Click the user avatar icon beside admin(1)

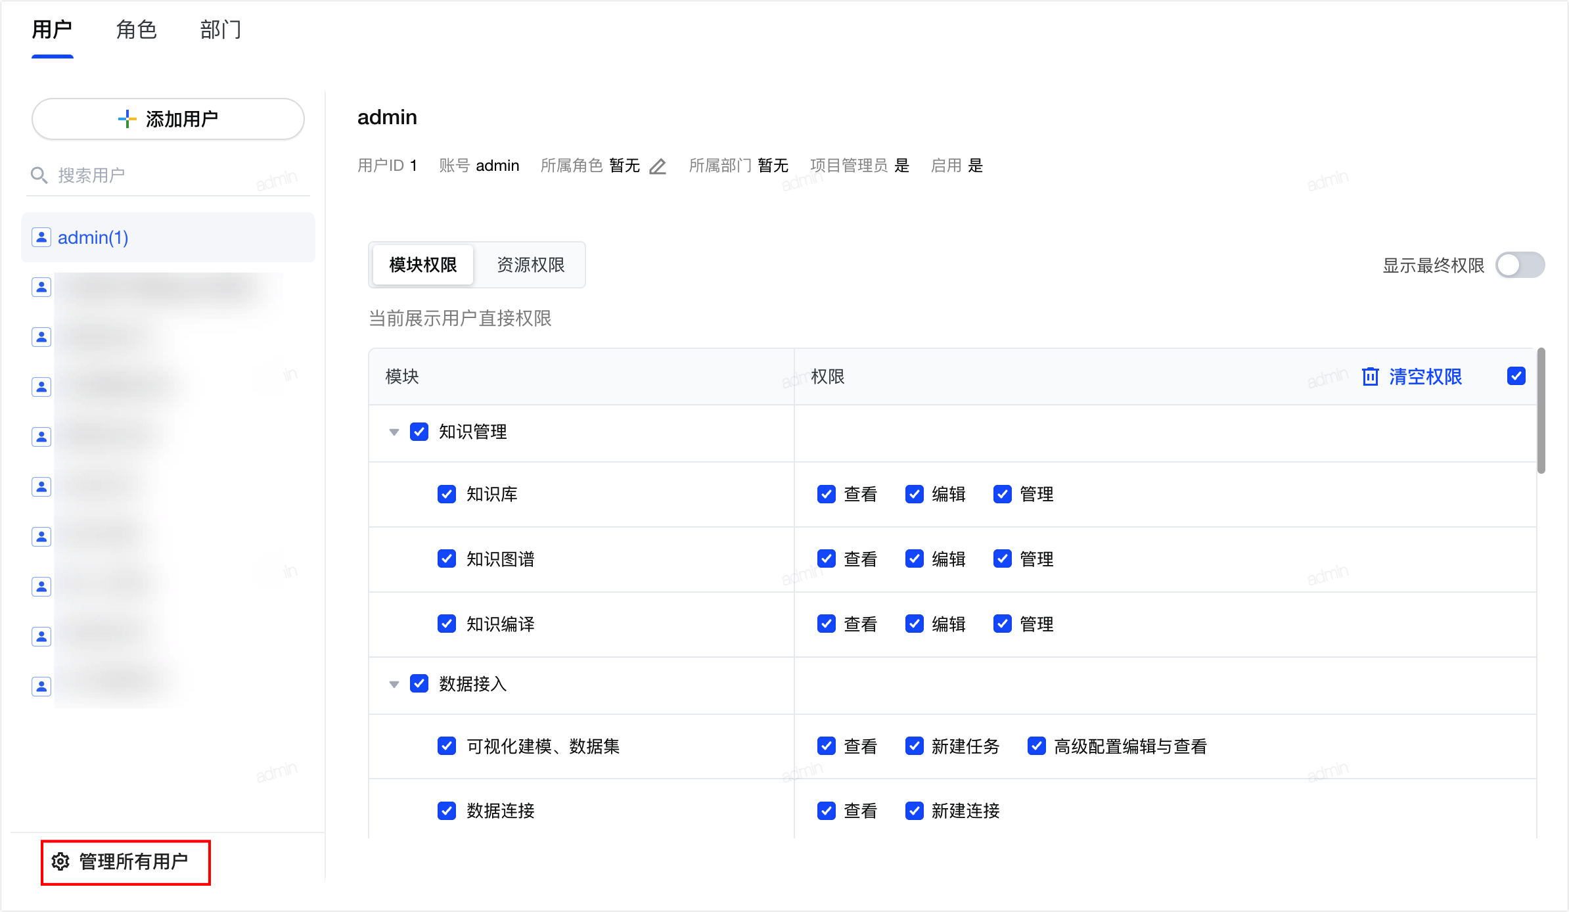[41, 237]
